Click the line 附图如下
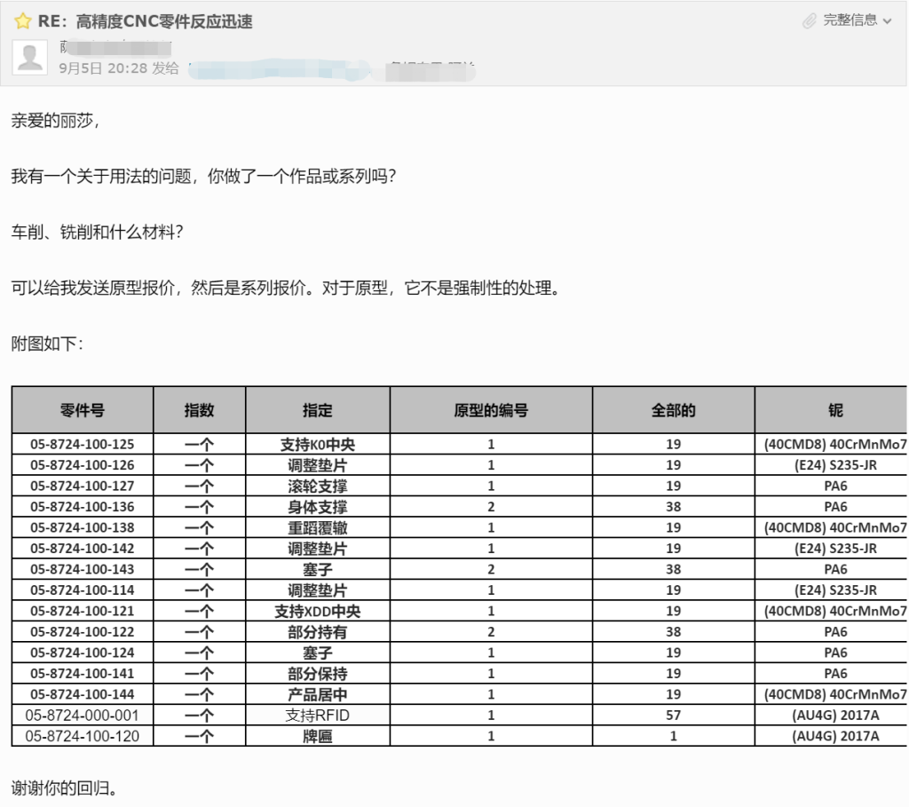 click(47, 344)
